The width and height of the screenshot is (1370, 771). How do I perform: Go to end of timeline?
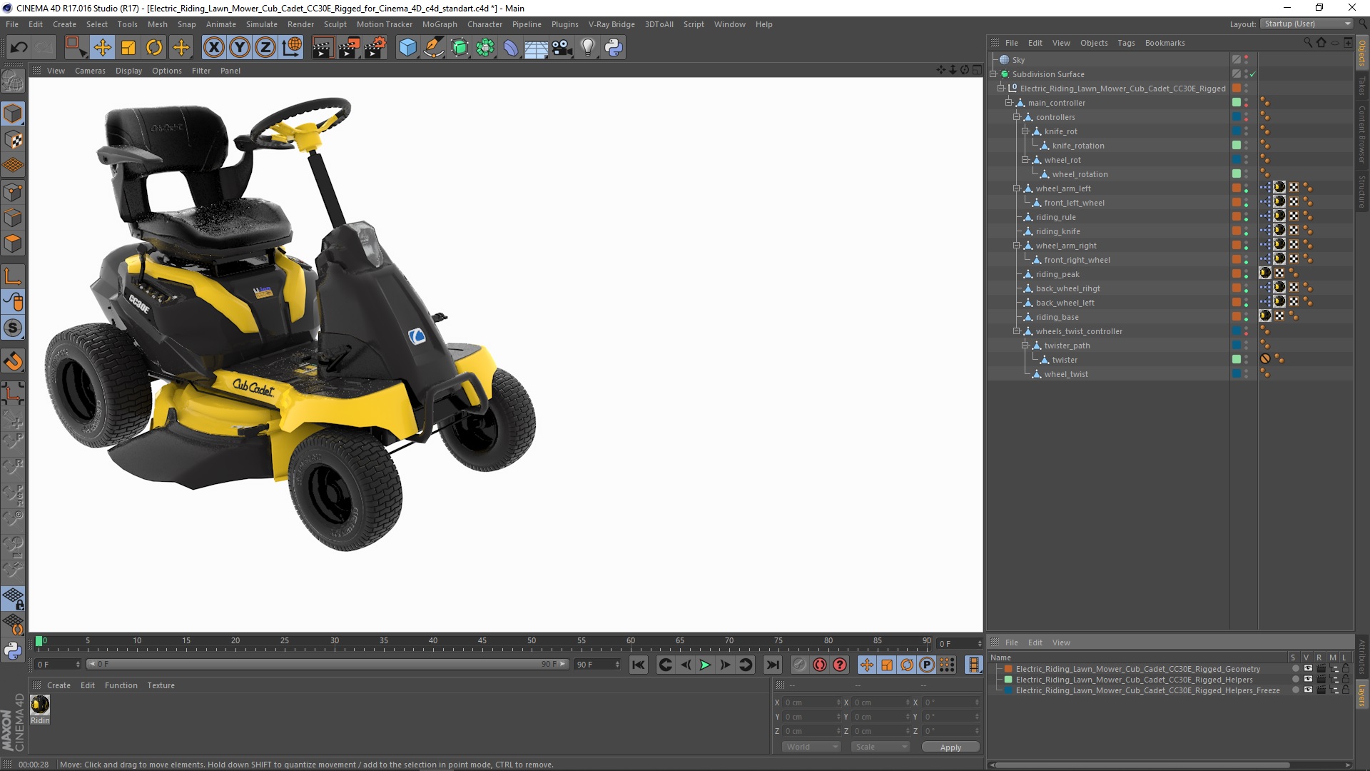tap(773, 665)
